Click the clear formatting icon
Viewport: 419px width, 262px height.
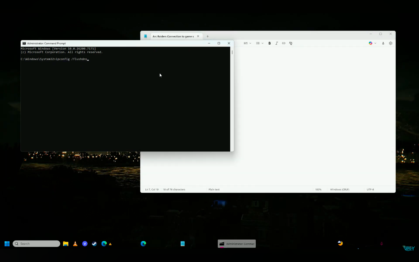pos(290,43)
